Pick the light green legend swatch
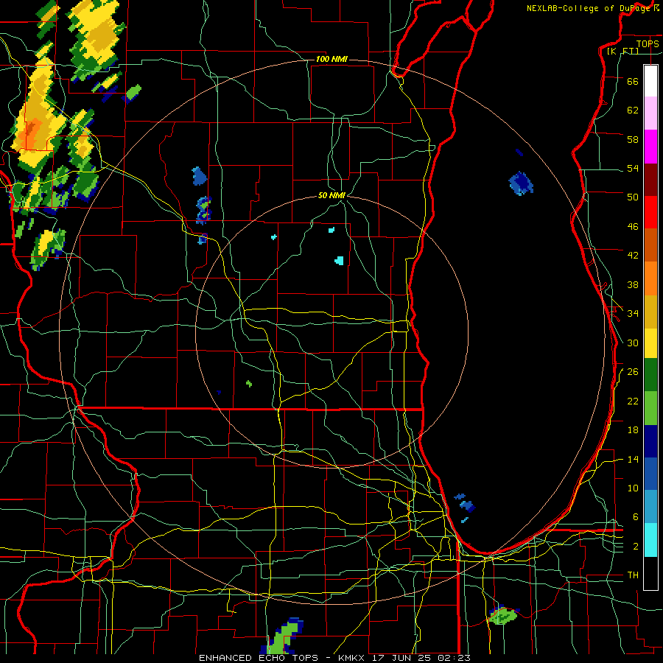The width and height of the screenshot is (663, 663). click(x=650, y=408)
